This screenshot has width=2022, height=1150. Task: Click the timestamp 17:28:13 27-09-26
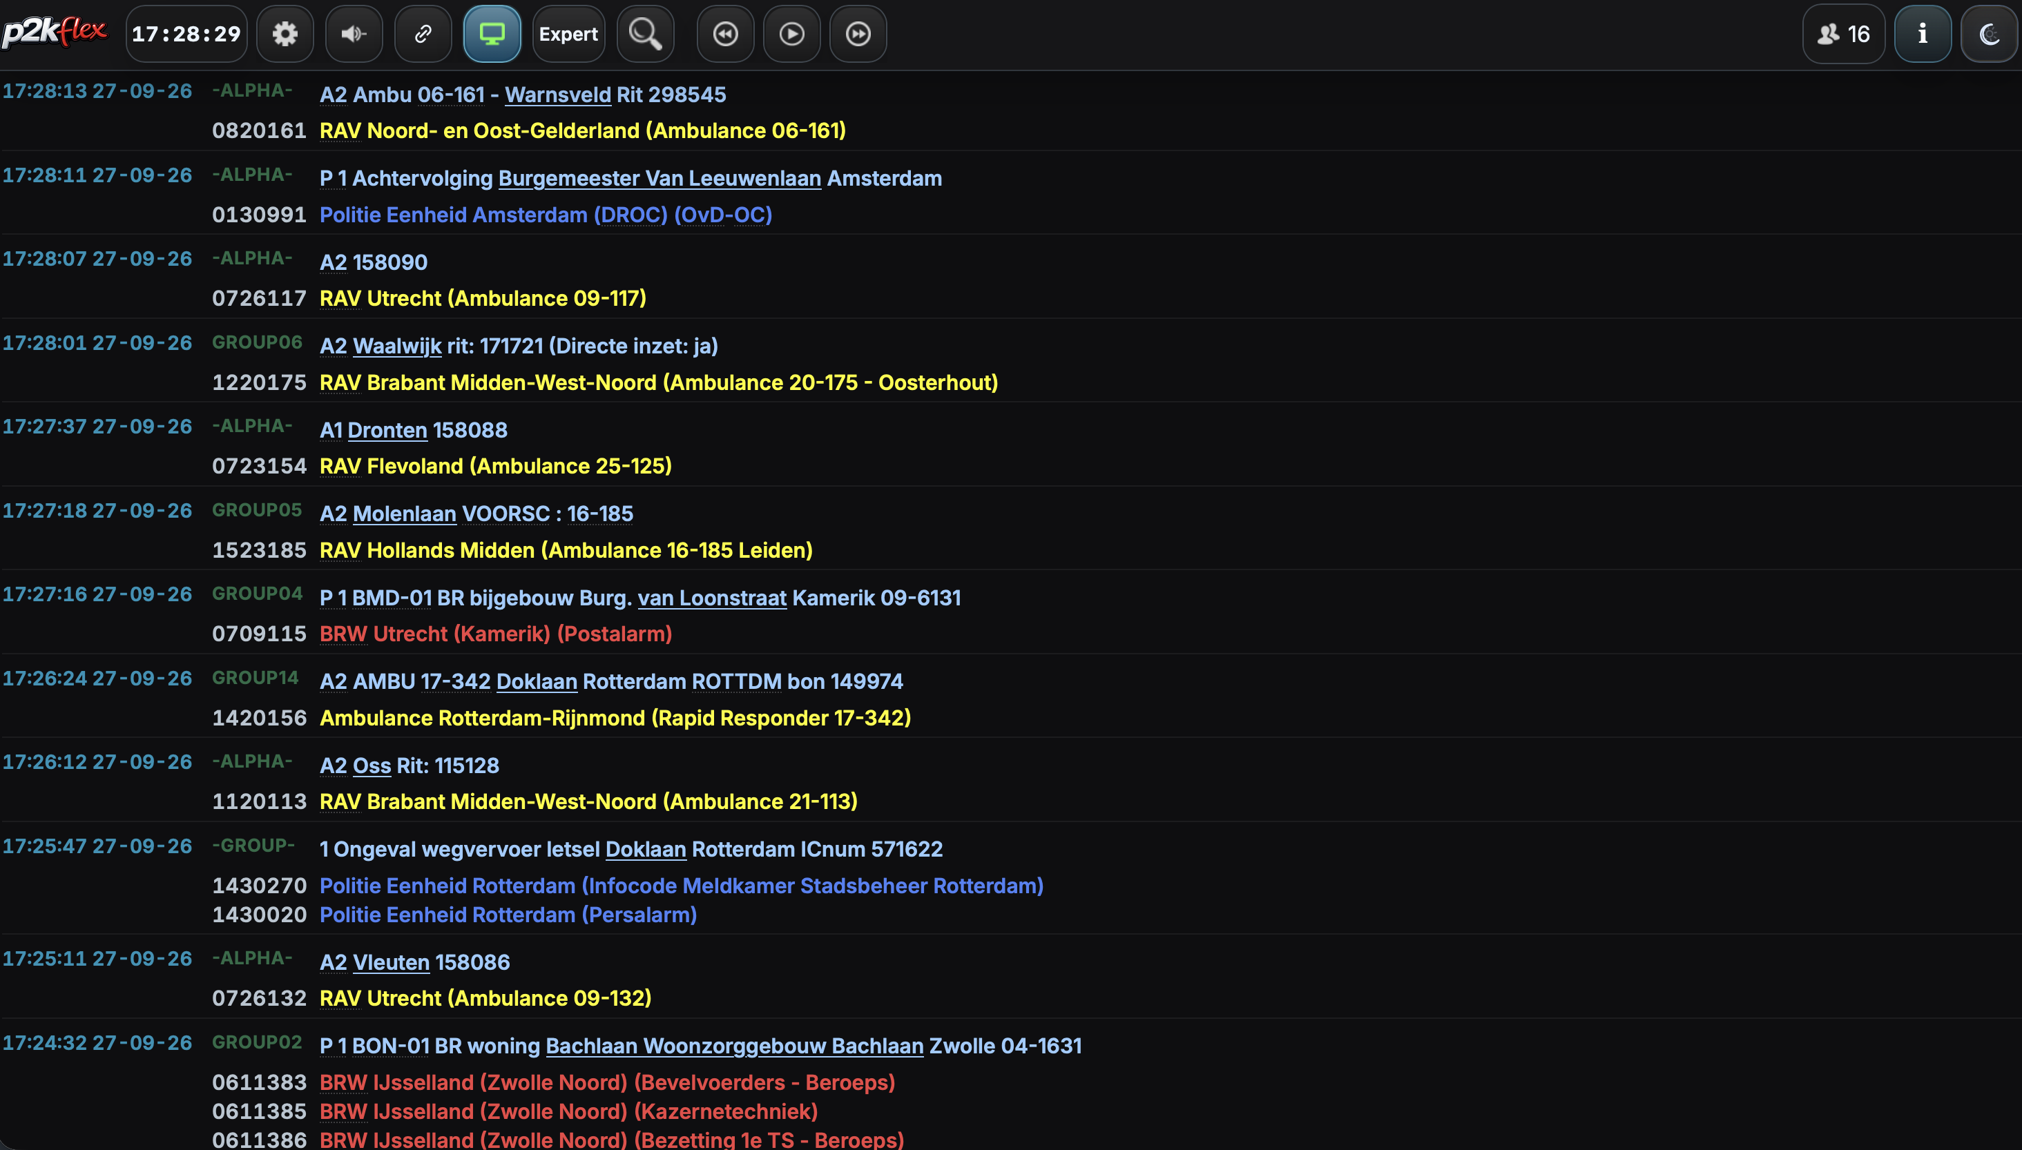click(97, 92)
